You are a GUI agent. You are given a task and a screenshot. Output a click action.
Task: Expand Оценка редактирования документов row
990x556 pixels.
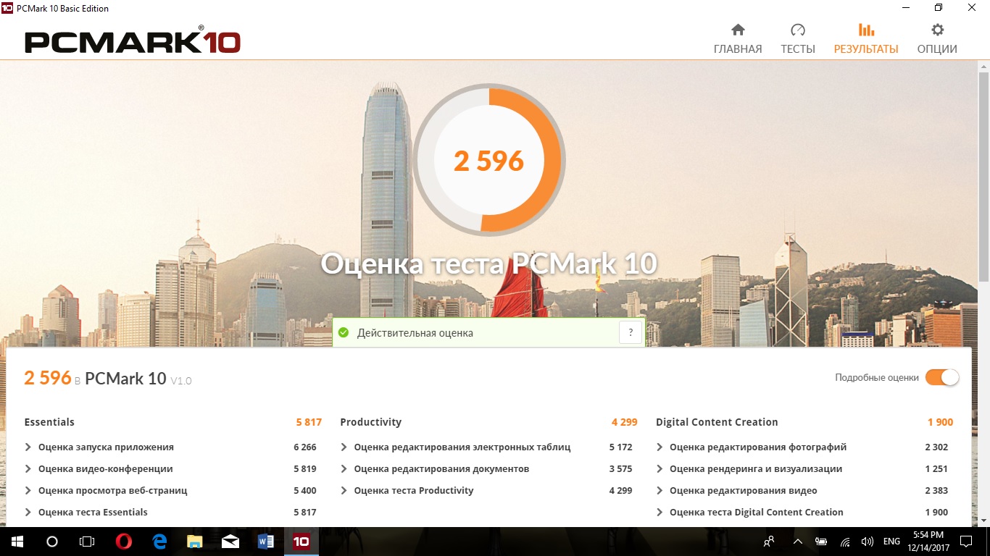tap(486, 468)
